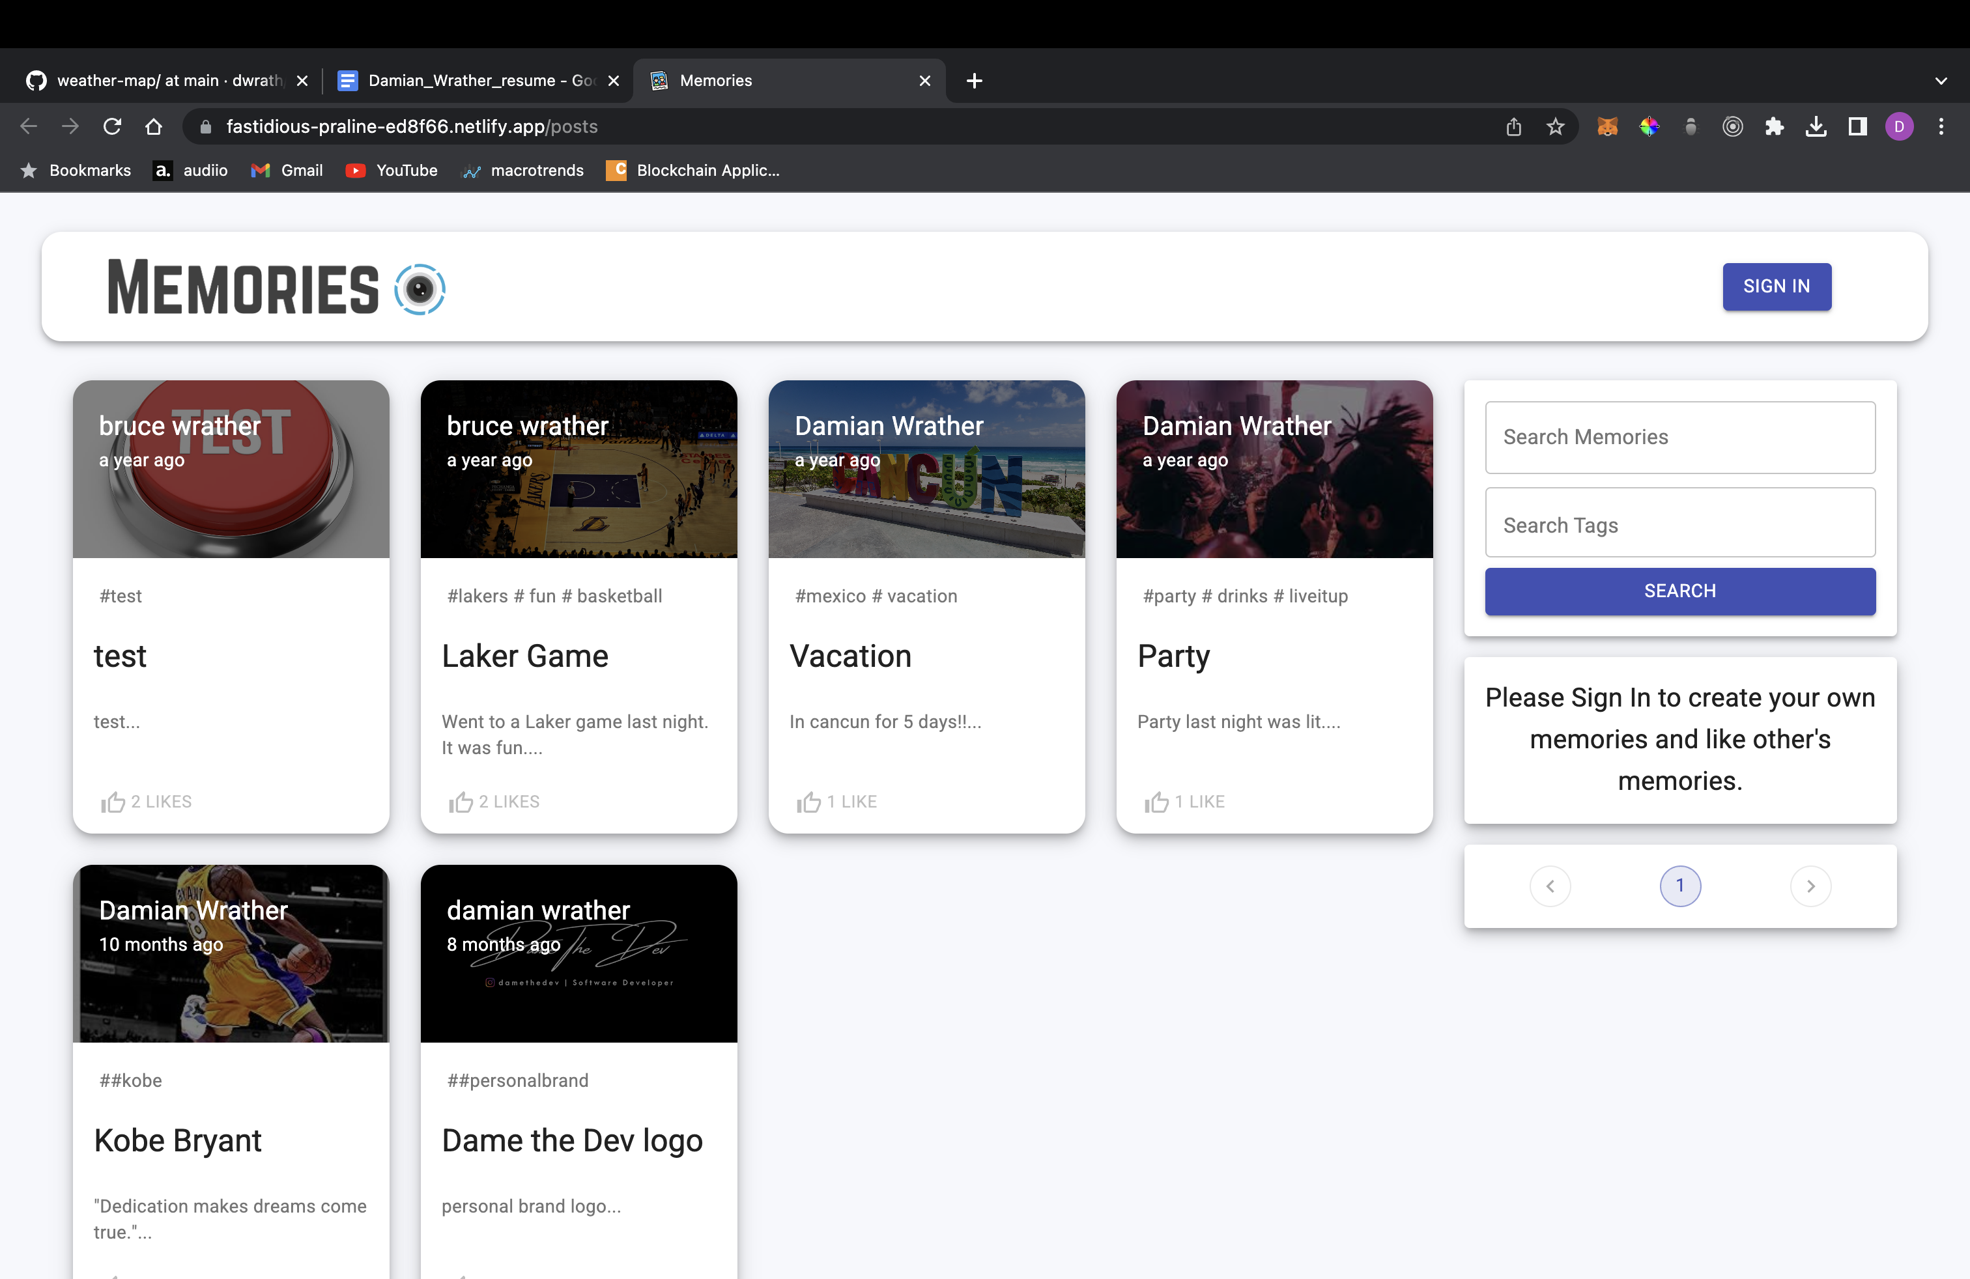Open the downloads icon in the toolbar
Image resolution: width=1970 pixels, height=1279 pixels.
tap(1816, 126)
